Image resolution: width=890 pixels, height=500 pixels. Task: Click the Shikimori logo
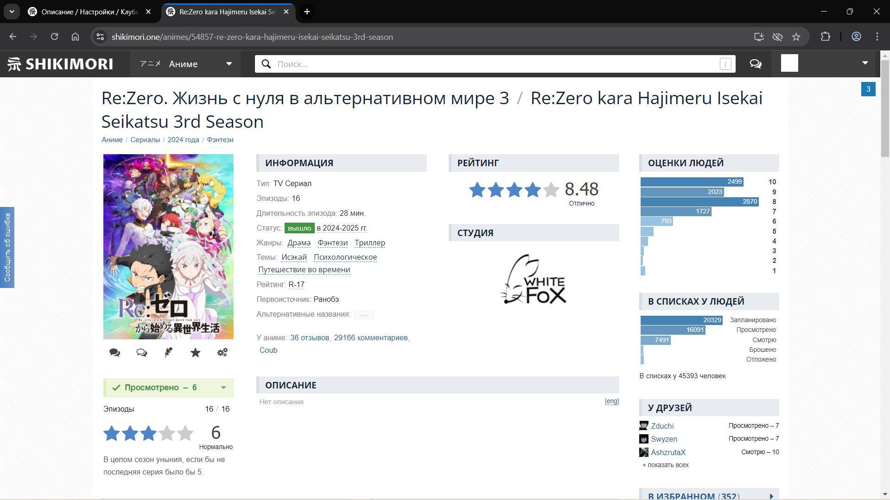pos(60,64)
